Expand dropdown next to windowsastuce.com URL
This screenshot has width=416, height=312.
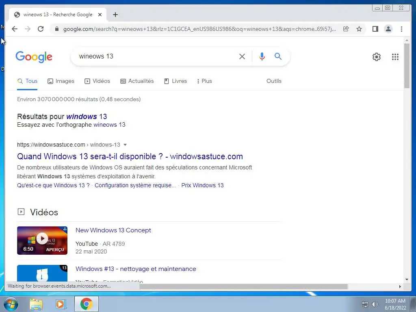[x=125, y=145]
